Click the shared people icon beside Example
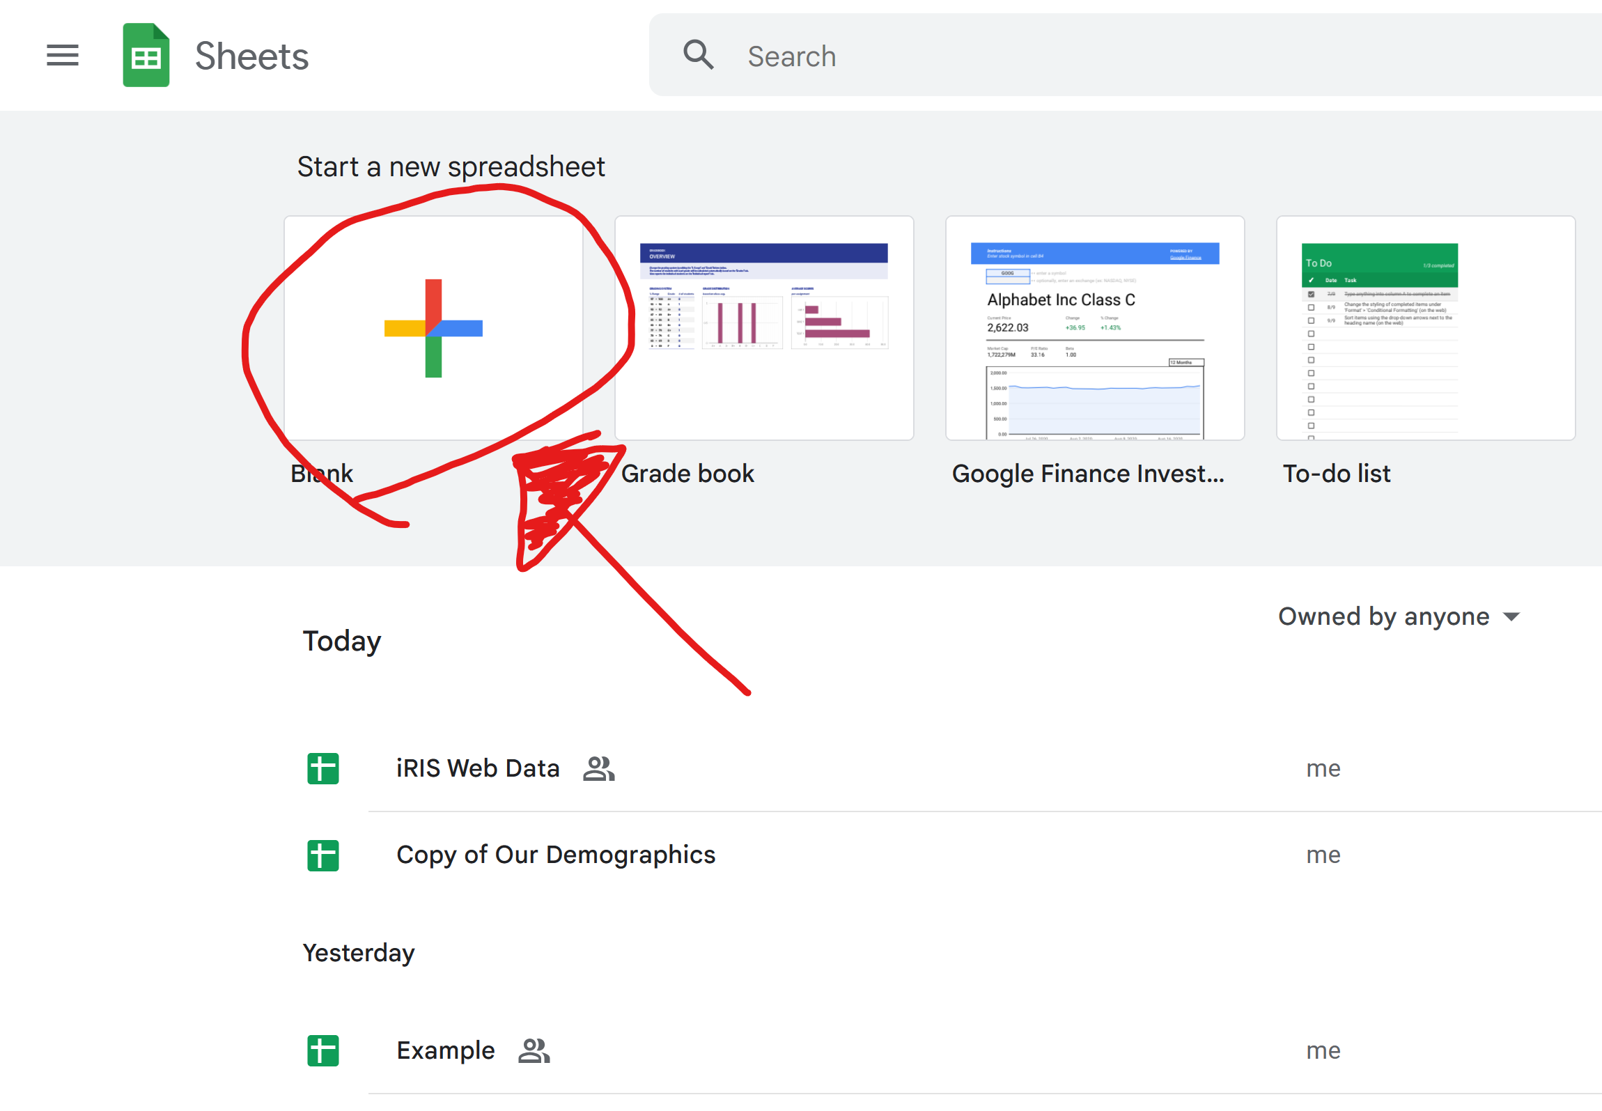The height and width of the screenshot is (1111, 1602). (x=534, y=1050)
